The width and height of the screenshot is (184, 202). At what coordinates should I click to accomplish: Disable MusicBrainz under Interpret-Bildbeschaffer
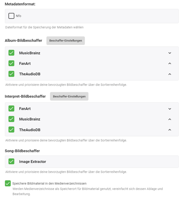point(11,119)
